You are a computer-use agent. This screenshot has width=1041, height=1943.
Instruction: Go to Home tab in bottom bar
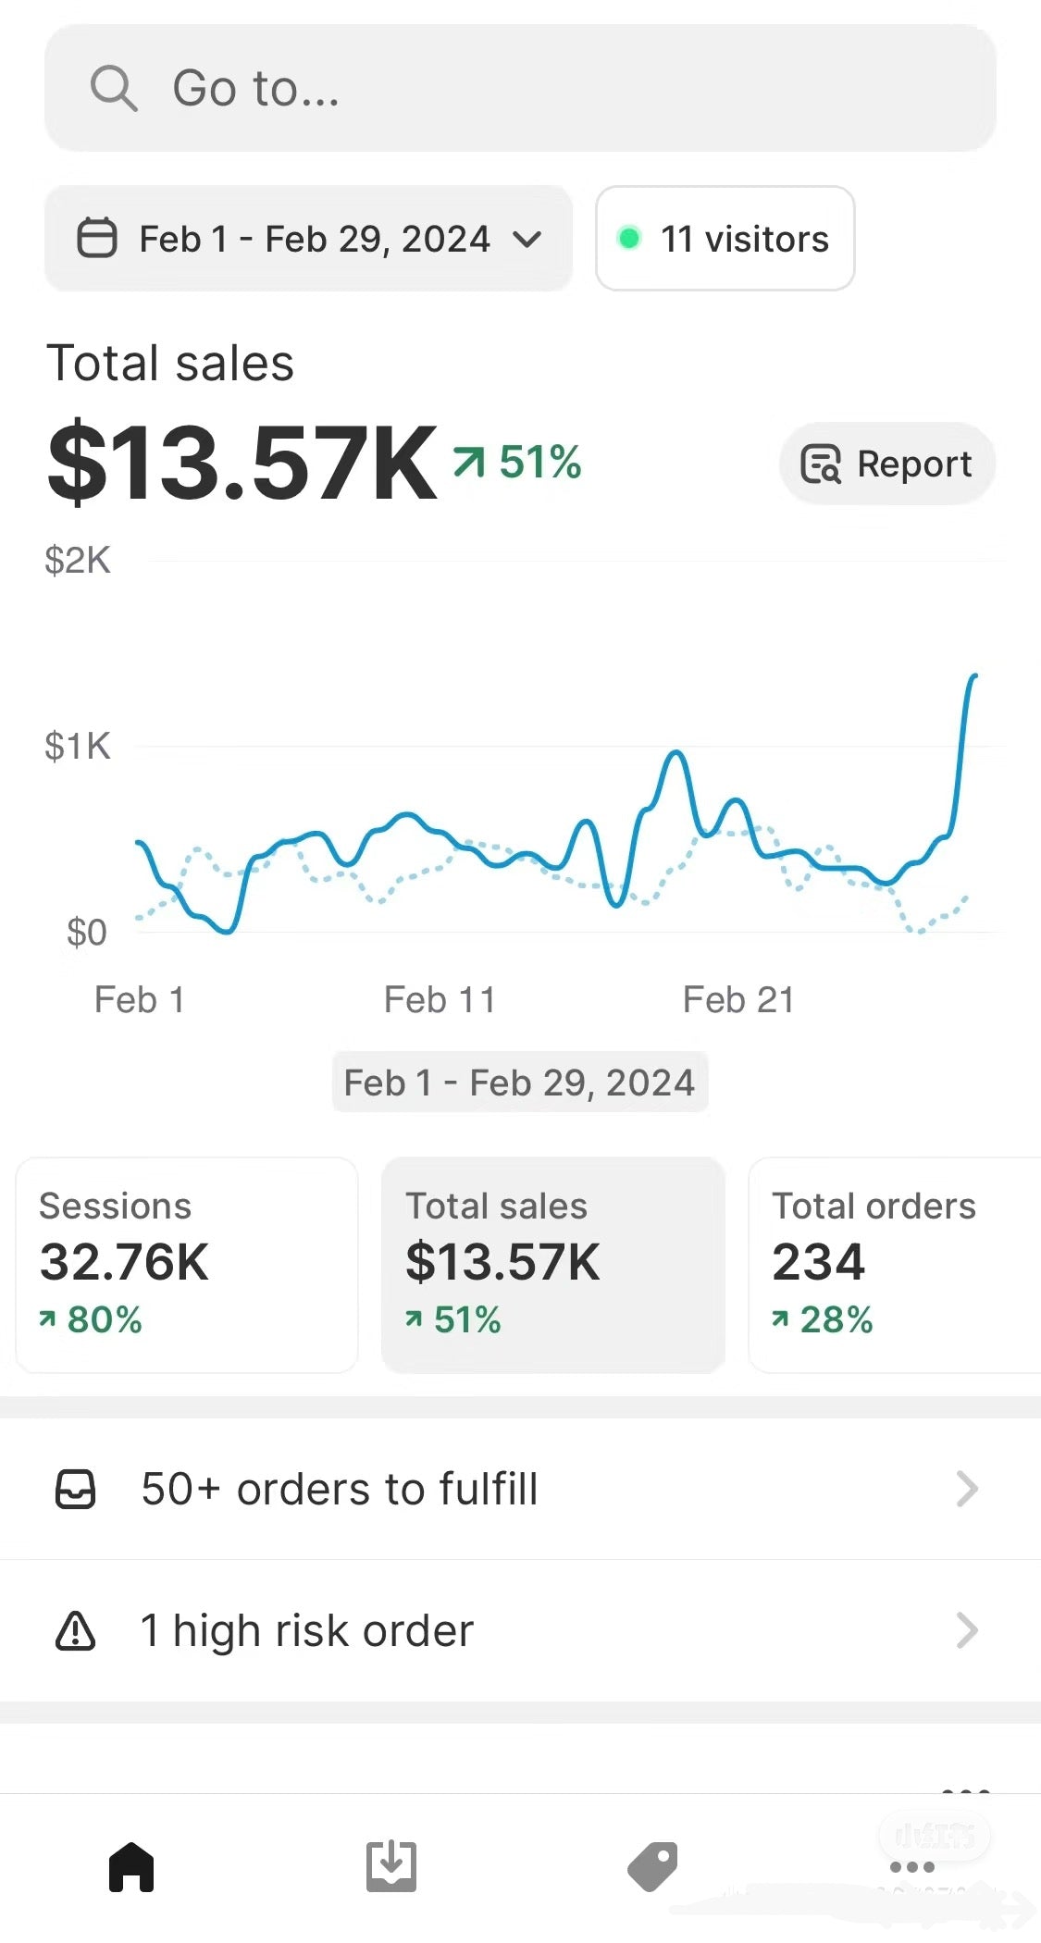click(131, 1866)
